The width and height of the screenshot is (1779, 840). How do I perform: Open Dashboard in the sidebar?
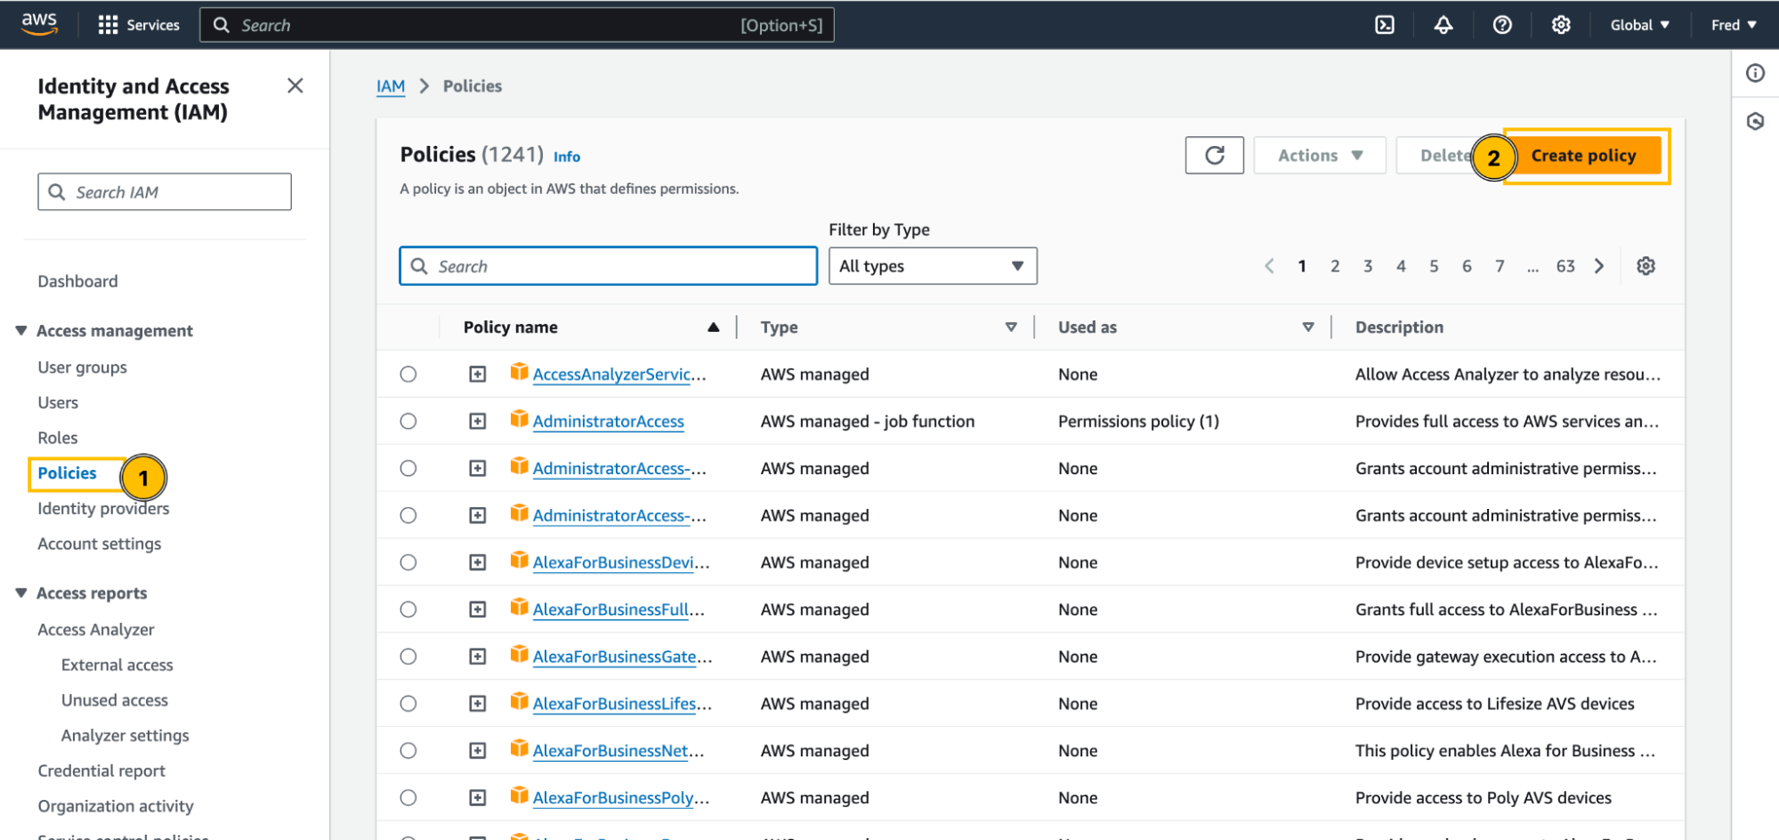coord(77,281)
